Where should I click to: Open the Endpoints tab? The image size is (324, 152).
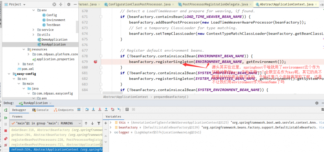[x=64, y=110]
